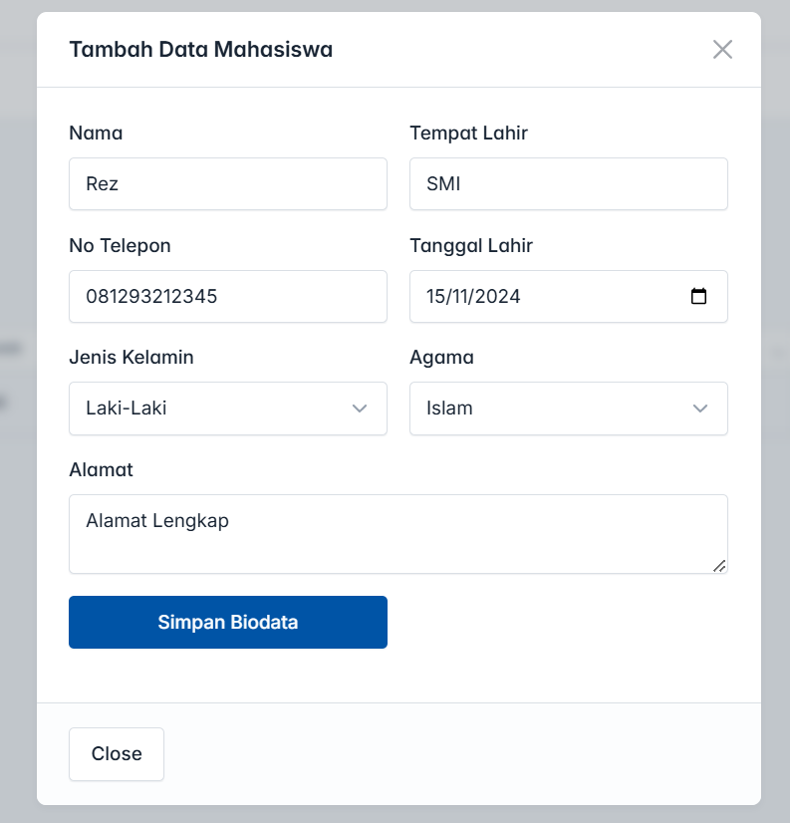This screenshot has width=790, height=823.
Task: Click the Jenis Kelamin label
Action: pyautogui.click(x=132, y=358)
